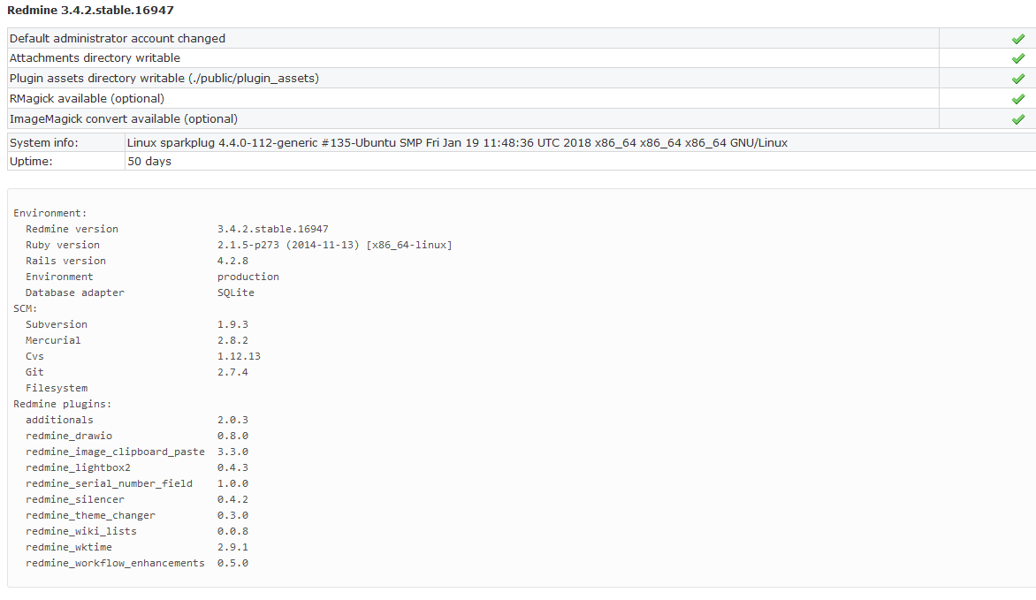The height and width of the screenshot is (600, 1036).
Task: Click the redmine_workflow_enhancements version 0.5.0
Action: [x=232, y=562]
